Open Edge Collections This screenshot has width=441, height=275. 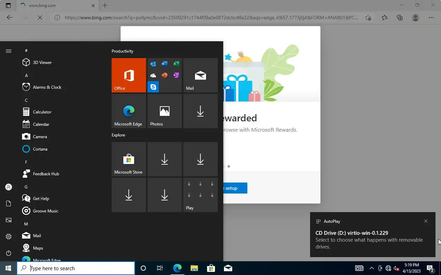[x=400, y=18]
